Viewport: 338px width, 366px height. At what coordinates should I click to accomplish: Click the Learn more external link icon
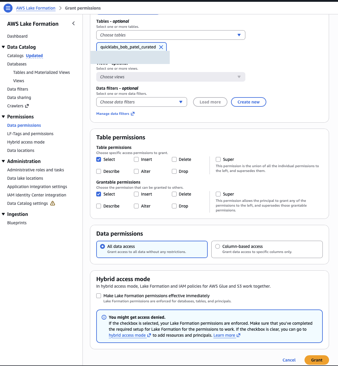[x=238, y=335]
